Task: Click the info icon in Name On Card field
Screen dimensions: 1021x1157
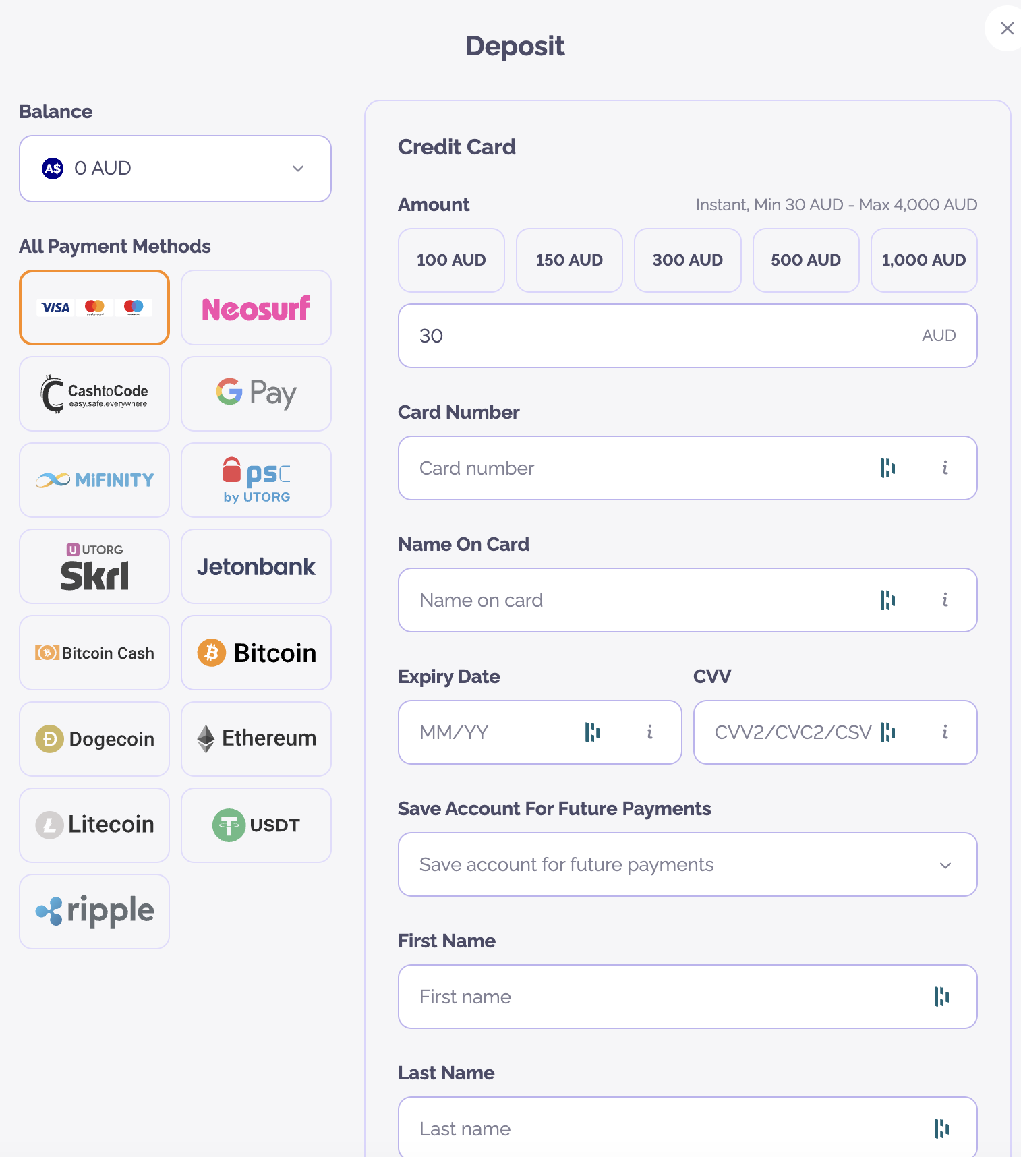Action: click(945, 600)
